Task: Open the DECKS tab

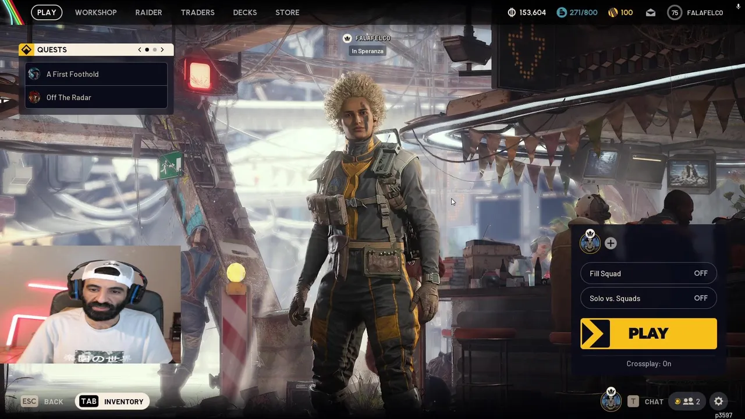Action: tap(244, 12)
